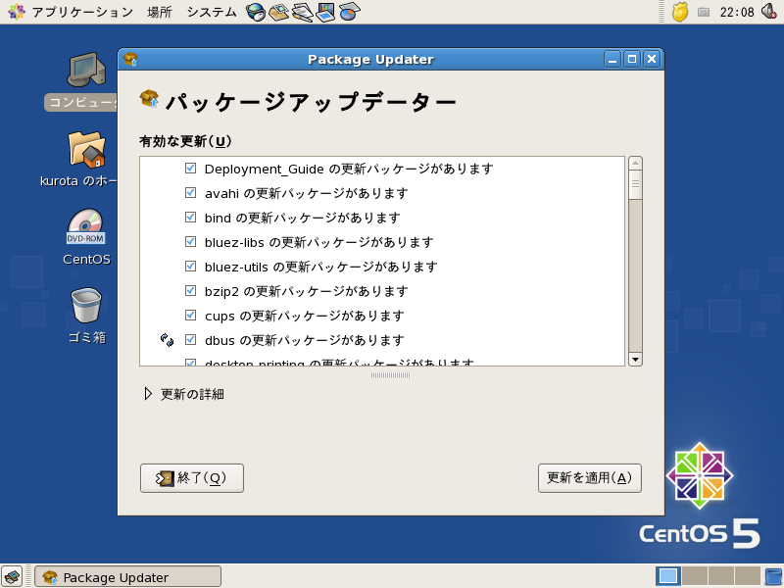Deselect the bzip2 update checkbox
Image resolution: width=784 pixels, height=588 pixels.
190,290
